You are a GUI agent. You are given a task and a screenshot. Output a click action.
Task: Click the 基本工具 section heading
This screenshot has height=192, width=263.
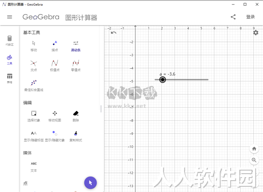[32, 32]
